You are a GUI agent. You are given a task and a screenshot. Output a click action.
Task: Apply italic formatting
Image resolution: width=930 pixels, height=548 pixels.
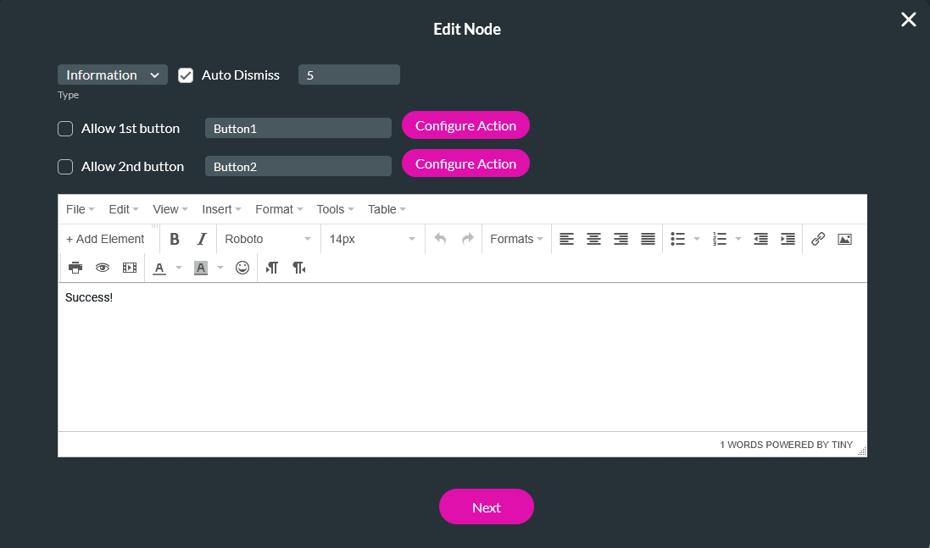pyautogui.click(x=201, y=239)
